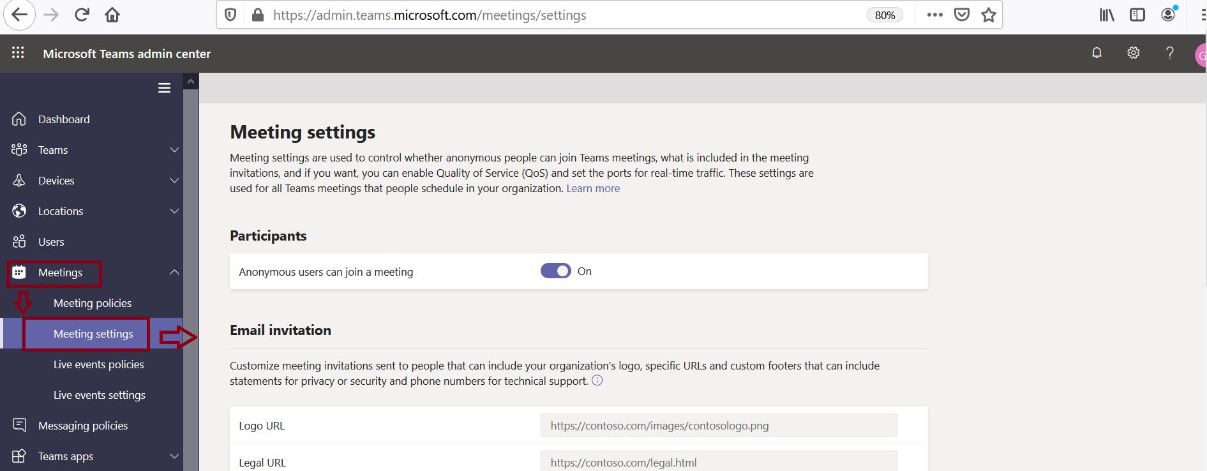Expand the Locations section chevron

click(x=174, y=211)
